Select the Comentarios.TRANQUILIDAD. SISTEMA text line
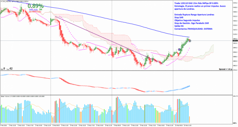 [x=193, y=29]
